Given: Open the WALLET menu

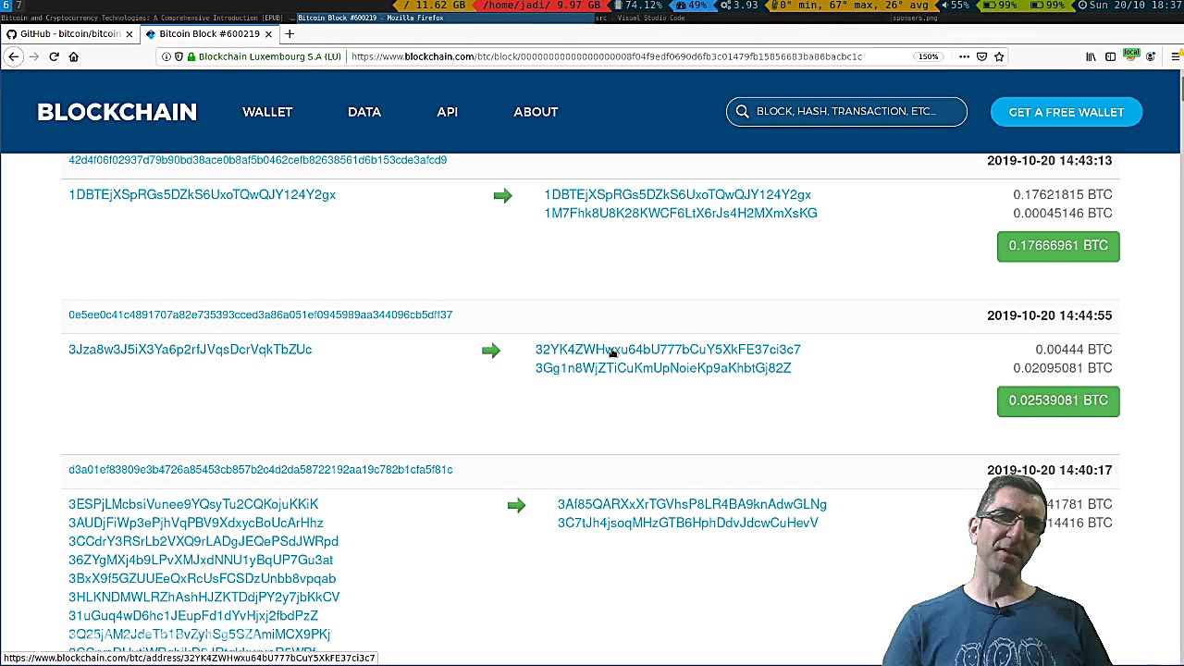Looking at the screenshot, I should 267,112.
